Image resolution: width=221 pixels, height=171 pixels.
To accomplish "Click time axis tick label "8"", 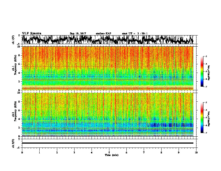I will [x=161, y=152].
